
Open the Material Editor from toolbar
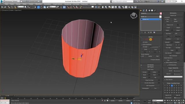tap(119, 7)
